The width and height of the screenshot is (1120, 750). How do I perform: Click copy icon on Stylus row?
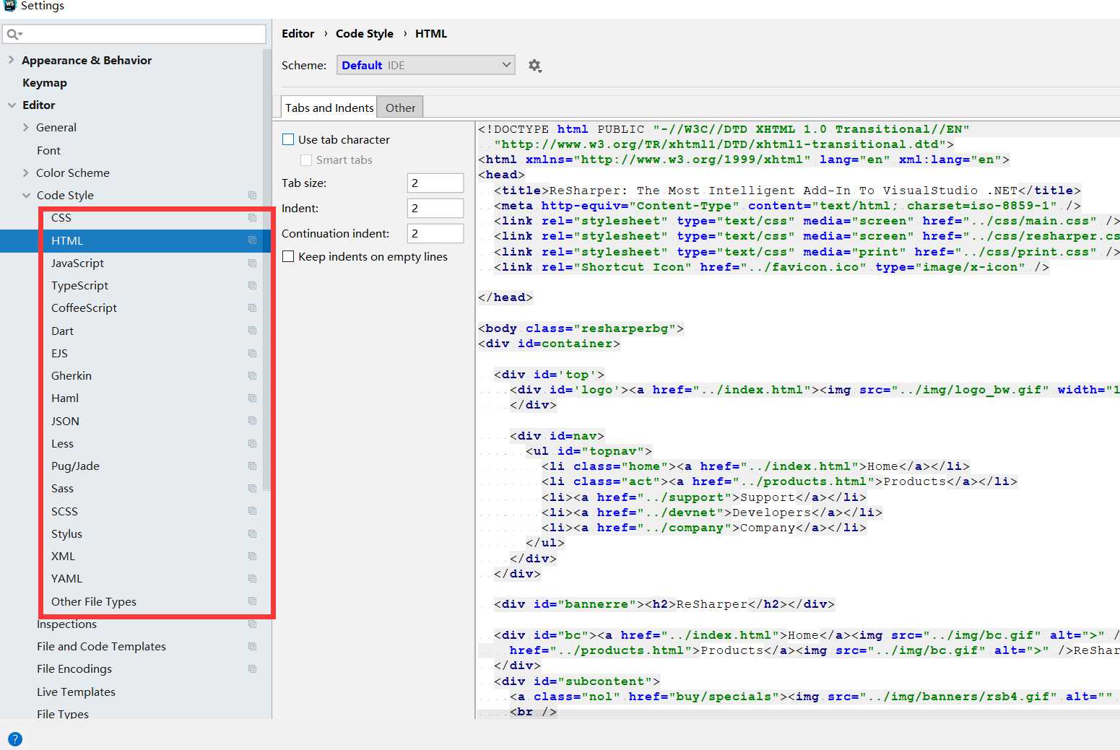coord(252,533)
